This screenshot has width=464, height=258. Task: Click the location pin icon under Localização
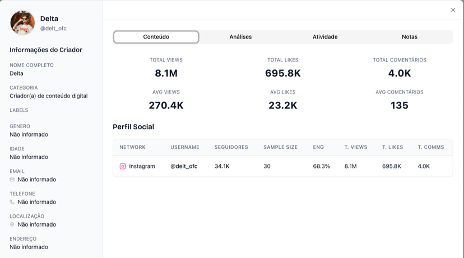[12, 224]
